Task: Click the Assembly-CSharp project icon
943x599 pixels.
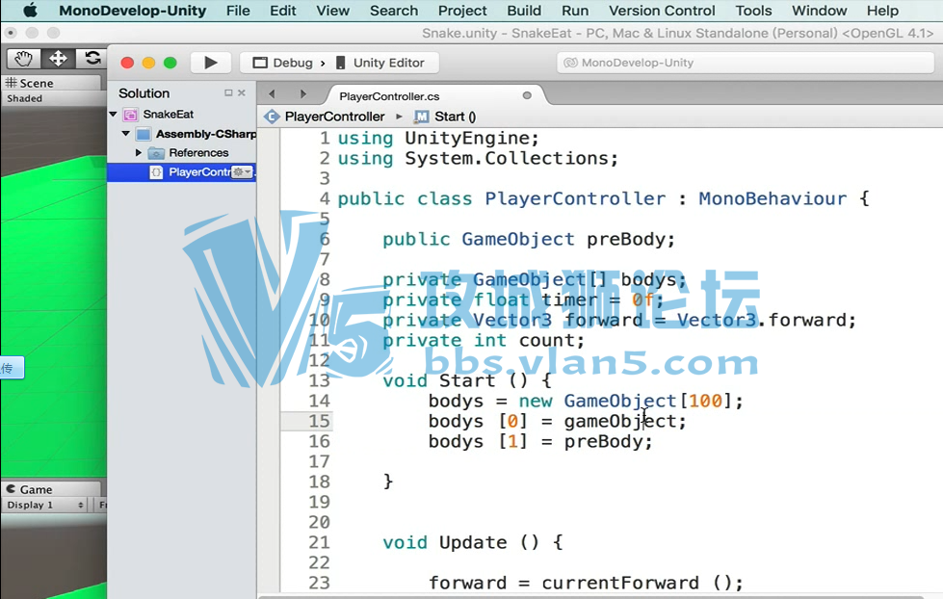Action: click(x=144, y=134)
